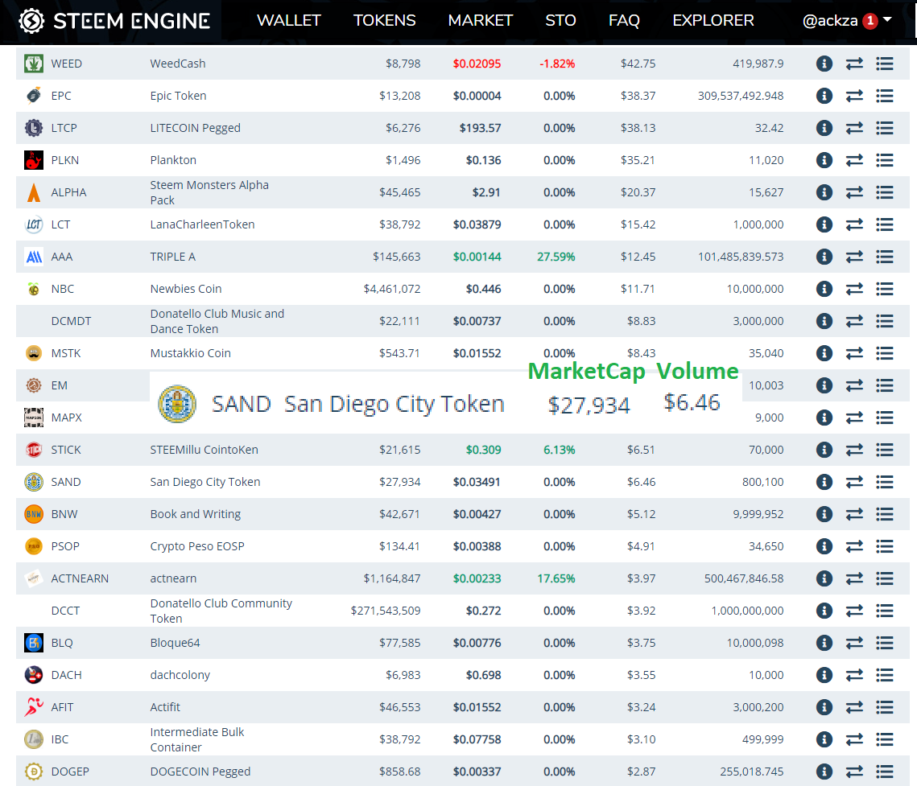Viewport: 917px width, 786px height.
Task: Click transfer arrows for DOGEP row
Action: point(854,772)
